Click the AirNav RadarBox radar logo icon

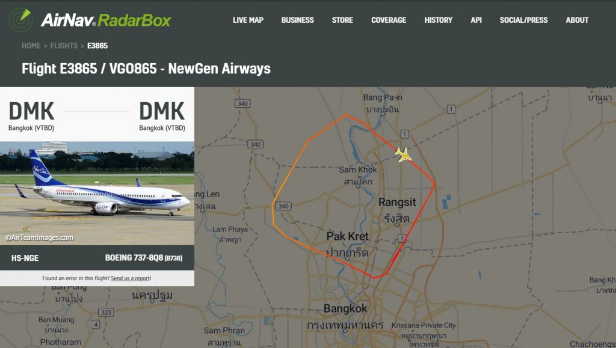[x=20, y=20]
